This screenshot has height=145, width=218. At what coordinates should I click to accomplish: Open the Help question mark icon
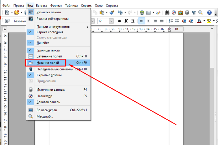(x=210, y=12)
